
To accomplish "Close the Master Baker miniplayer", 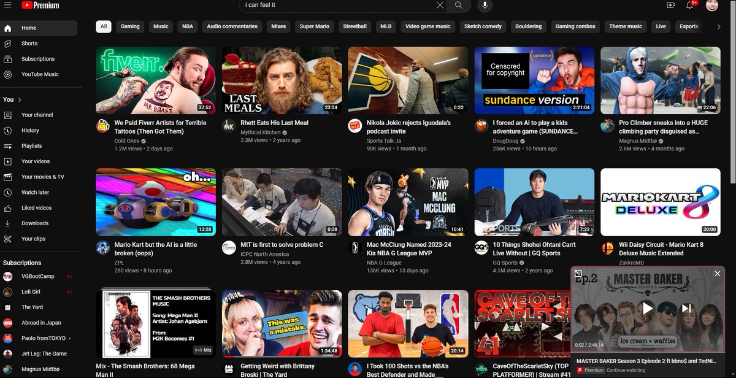I will click(x=717, y=274).
